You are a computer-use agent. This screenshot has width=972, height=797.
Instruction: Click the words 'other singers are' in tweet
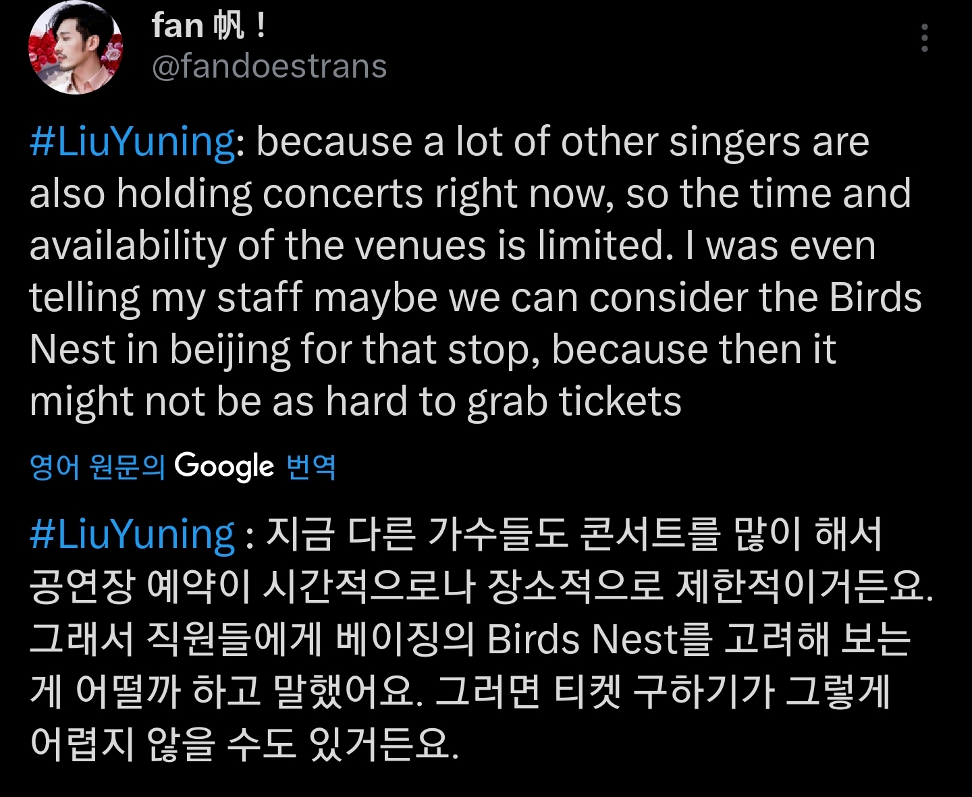click(714, 142)
